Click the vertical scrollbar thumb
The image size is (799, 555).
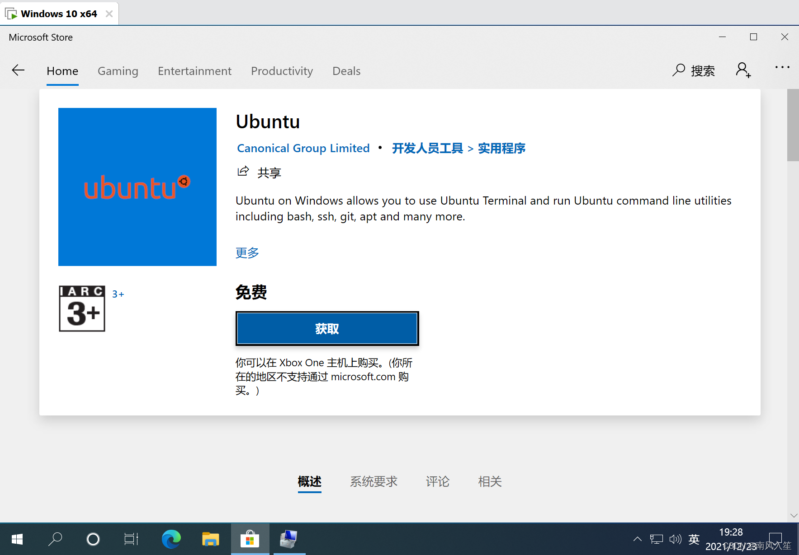(x=793, y=125)
